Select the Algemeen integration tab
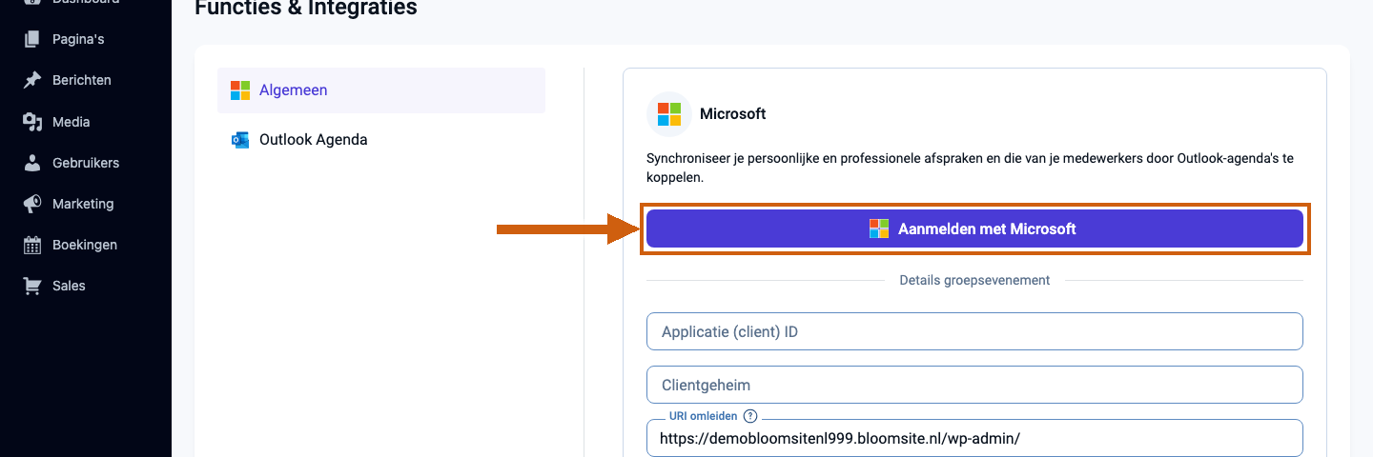This screenshot has height=457, width=1373. click(381, 90)
